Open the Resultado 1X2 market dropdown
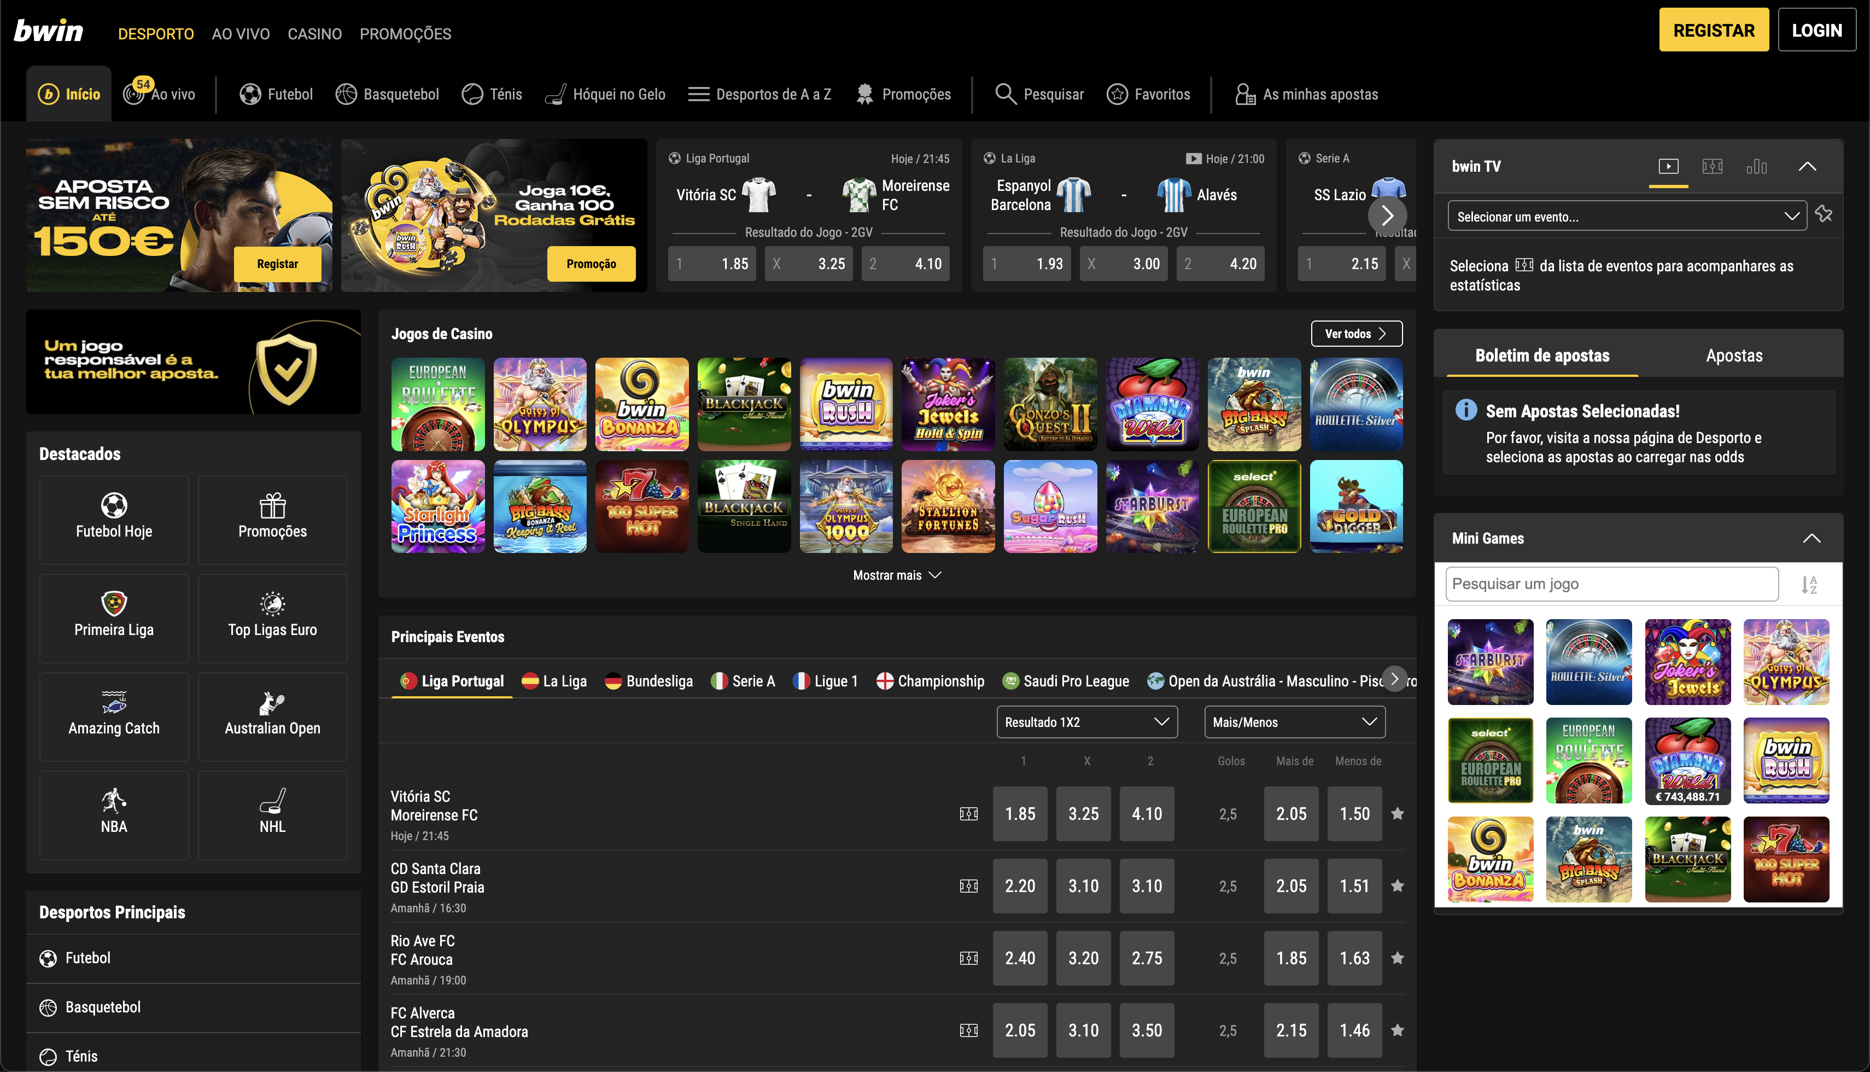The image size is (1870, 1072). 1086,721
